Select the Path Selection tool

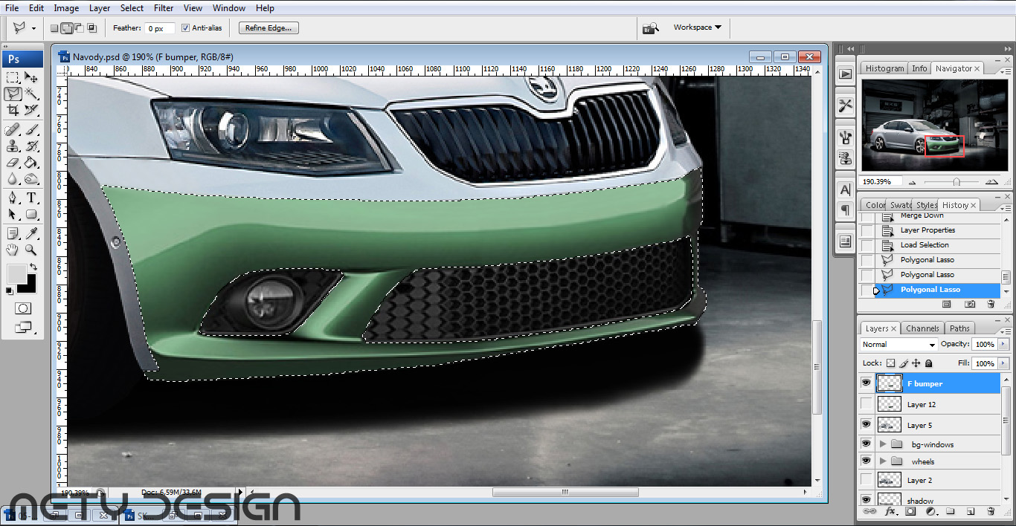click(x=13, y=215)
